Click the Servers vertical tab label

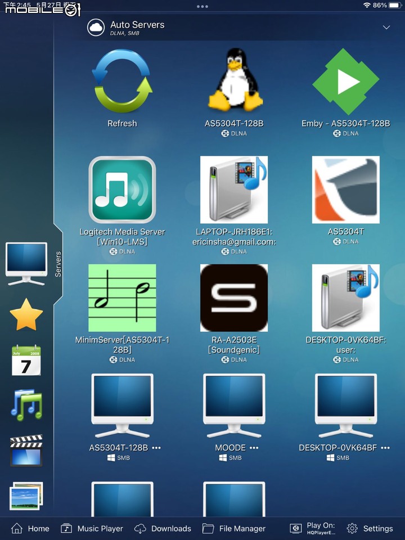[x=58, y=264]
